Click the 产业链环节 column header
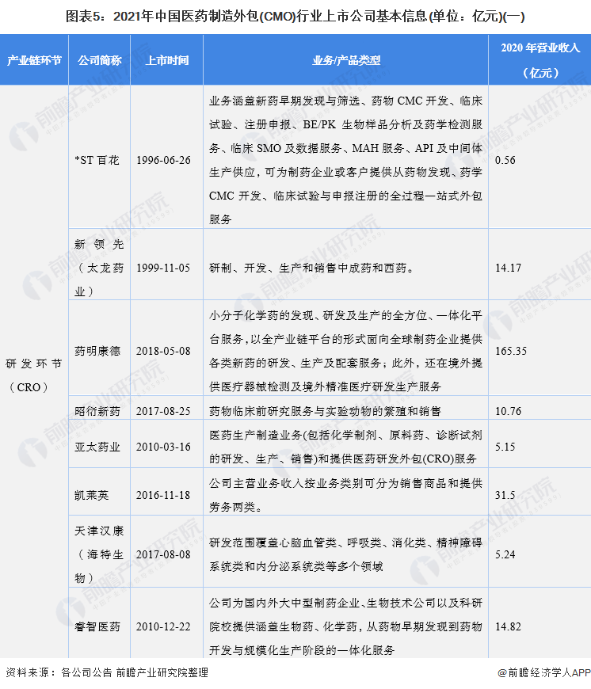The height and width of the screenshot is (689, 591). pyautogui.click(x=34, y=59)
